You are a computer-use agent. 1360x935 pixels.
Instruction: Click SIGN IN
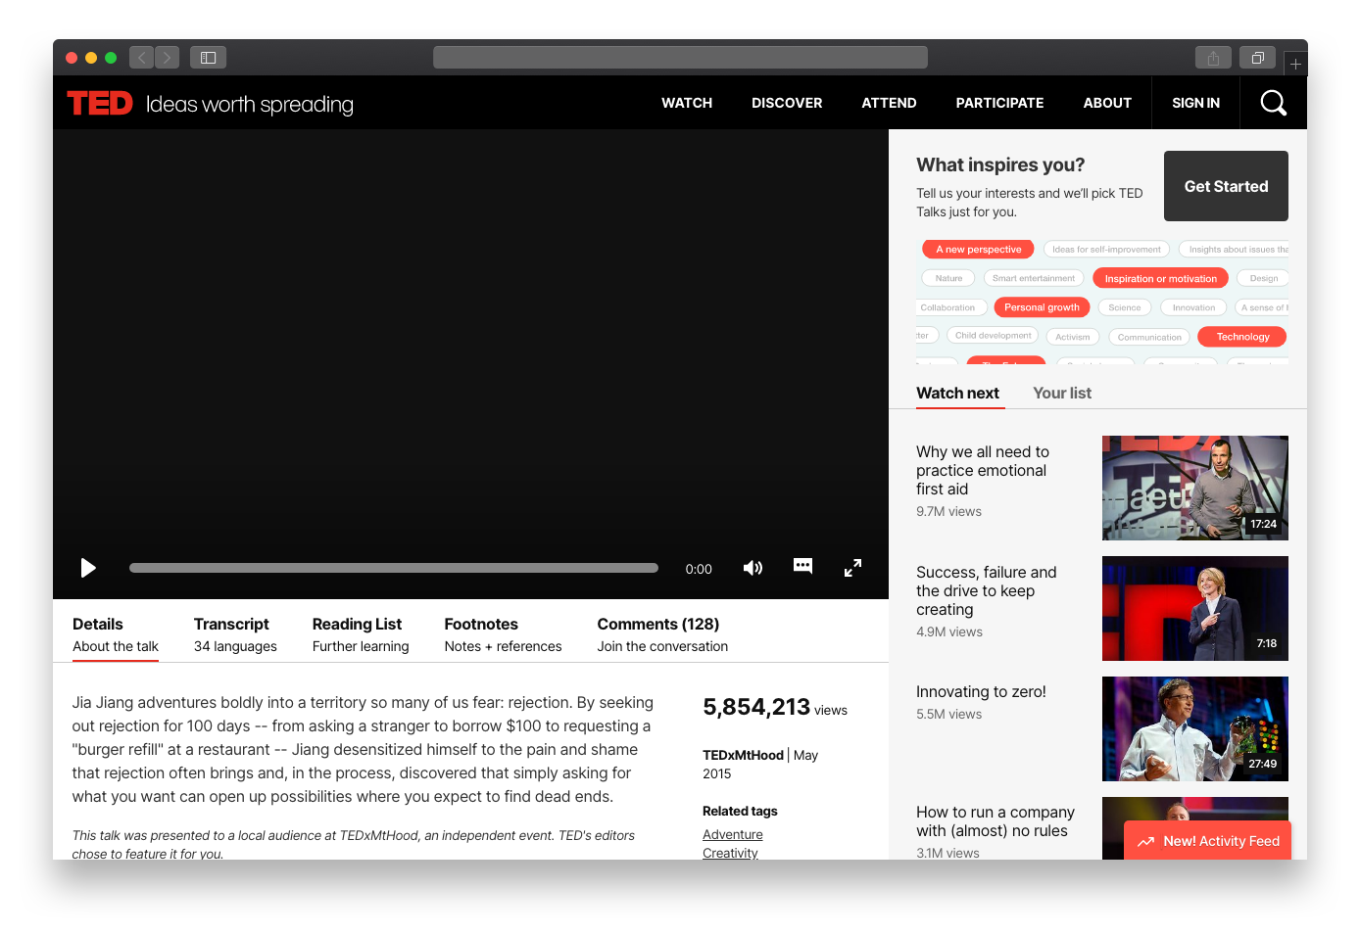tap(1195, 103)
